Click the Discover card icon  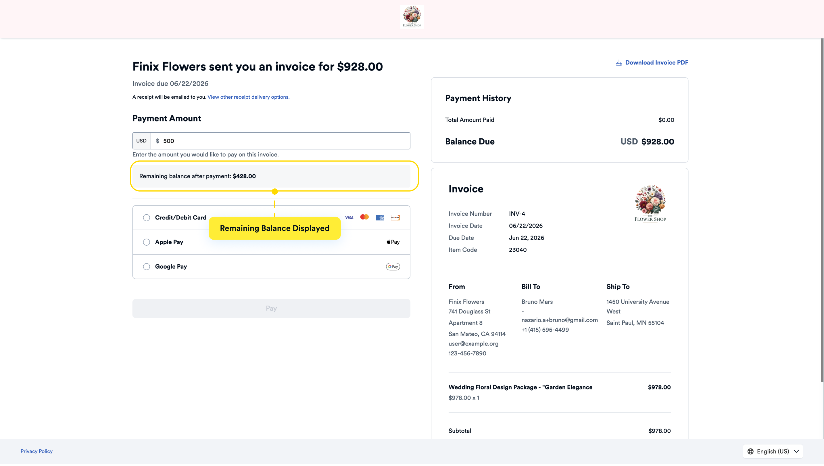tap(395, 218)
